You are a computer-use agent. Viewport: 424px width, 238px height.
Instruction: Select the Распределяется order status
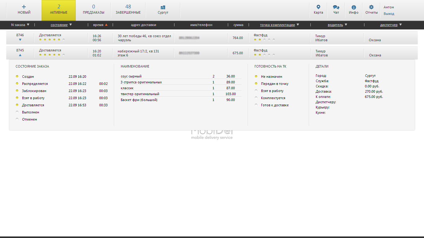click(x=17, y=83)
